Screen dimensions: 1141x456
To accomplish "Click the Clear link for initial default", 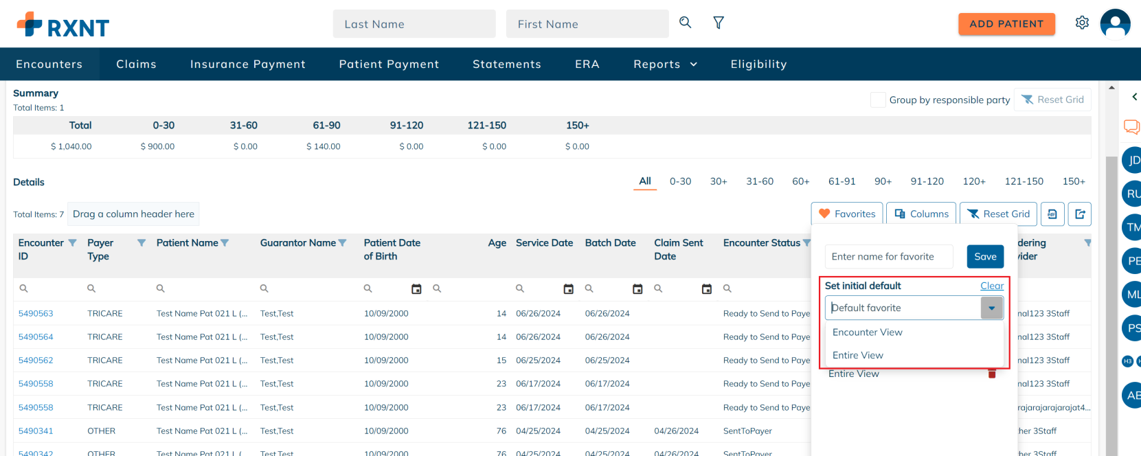I will (991, 286).
